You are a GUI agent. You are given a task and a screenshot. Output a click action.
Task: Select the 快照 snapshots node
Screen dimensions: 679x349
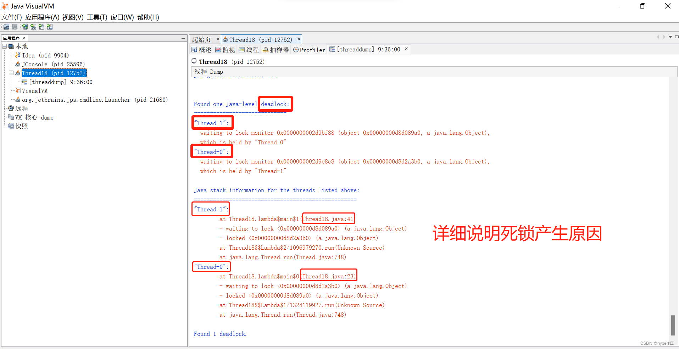[21, 126]
